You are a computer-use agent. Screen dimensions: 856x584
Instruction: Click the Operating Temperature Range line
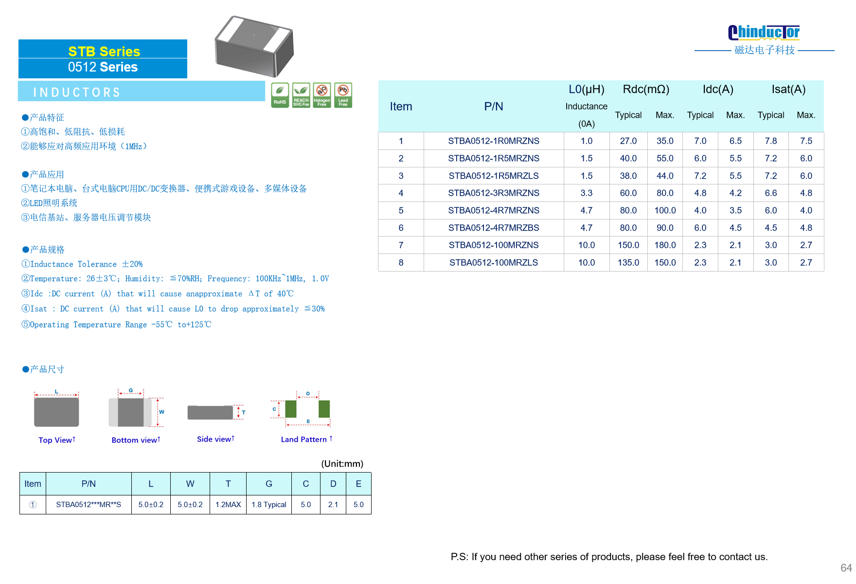tap(116, 325)
